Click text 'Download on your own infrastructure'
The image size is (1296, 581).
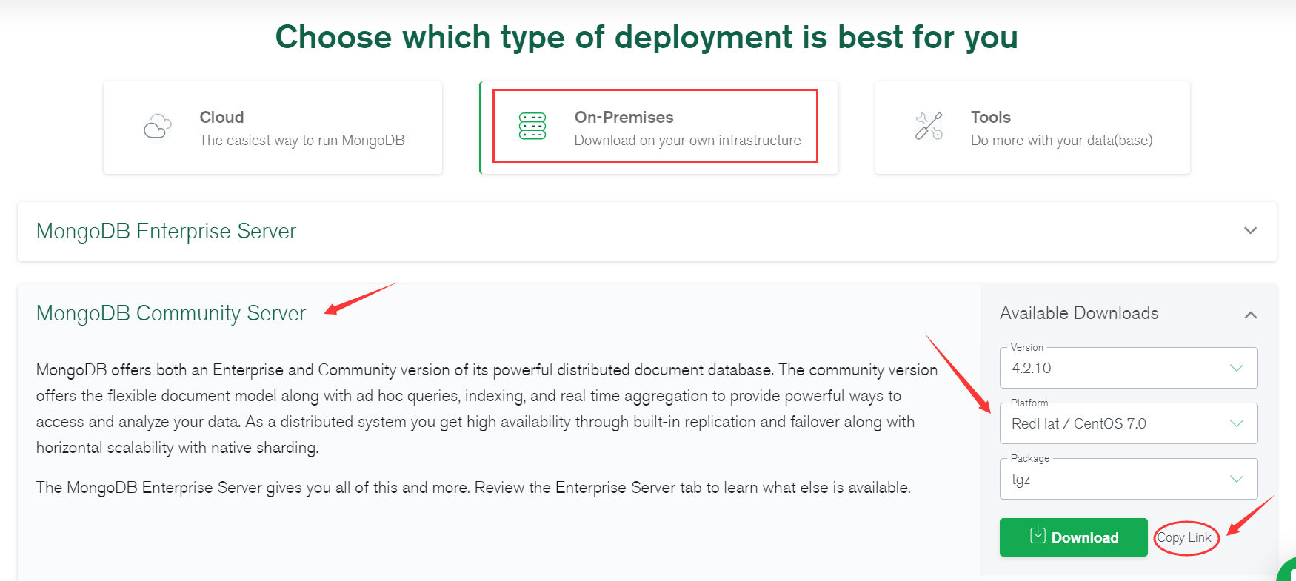687,141
